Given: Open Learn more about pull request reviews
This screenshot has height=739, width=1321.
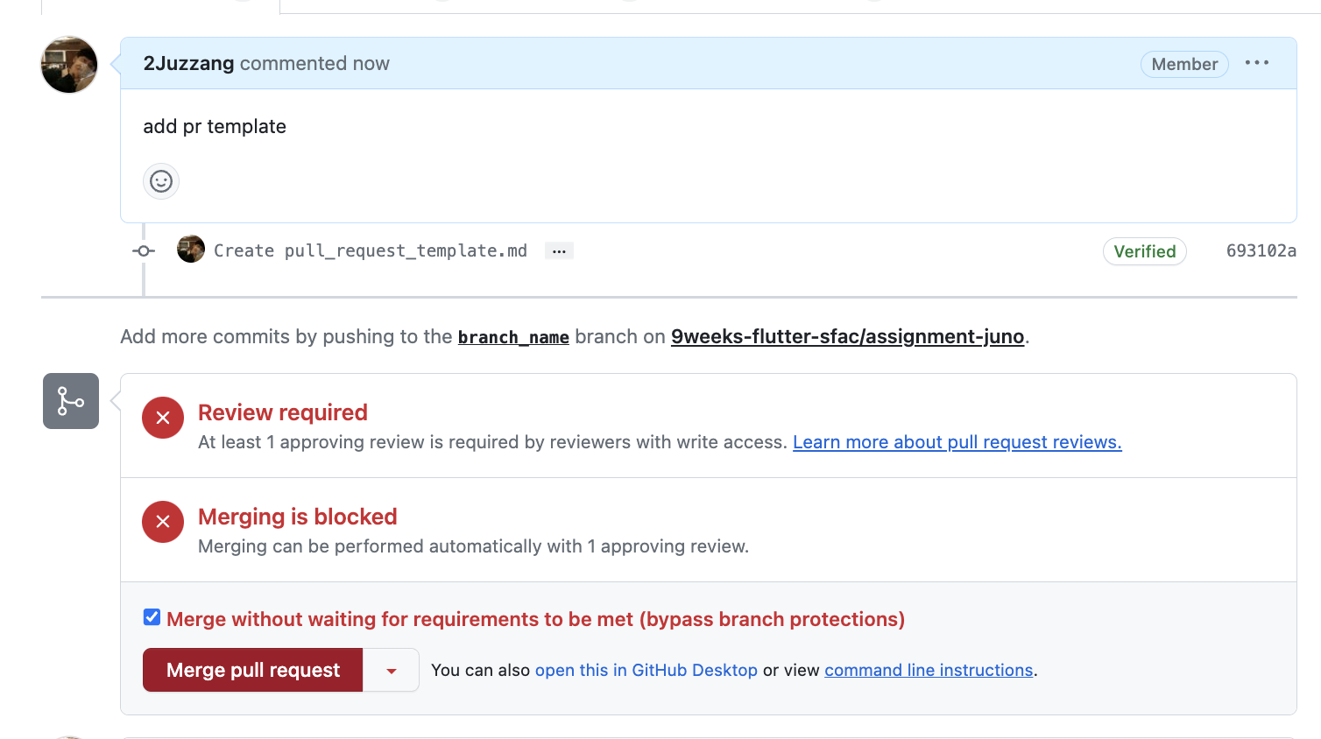Looking at the screenshot, I should tap(957, 442).
